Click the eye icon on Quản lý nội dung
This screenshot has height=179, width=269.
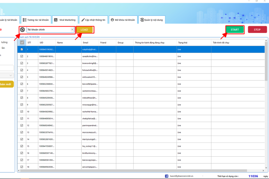point(142,20)
